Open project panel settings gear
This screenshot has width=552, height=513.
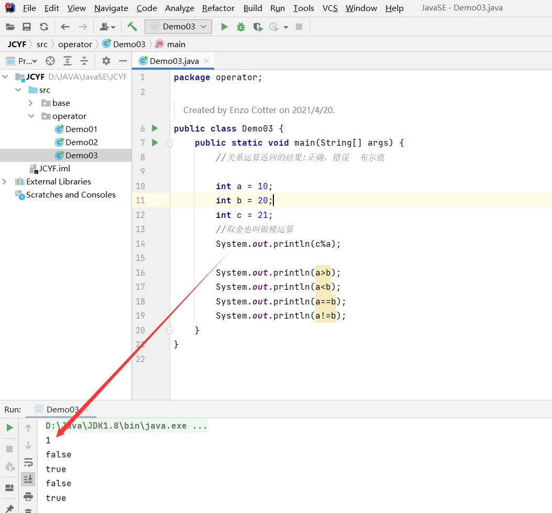(x=106, y=61)
